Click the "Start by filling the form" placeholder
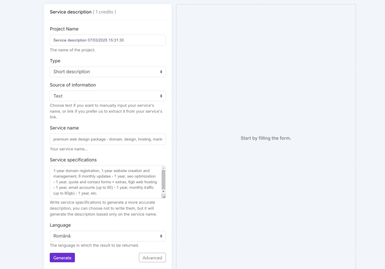 pos(266,138)
